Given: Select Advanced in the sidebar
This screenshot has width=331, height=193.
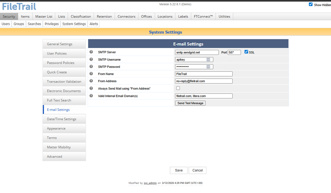Looking at the screenshot, I should [64, 156].
